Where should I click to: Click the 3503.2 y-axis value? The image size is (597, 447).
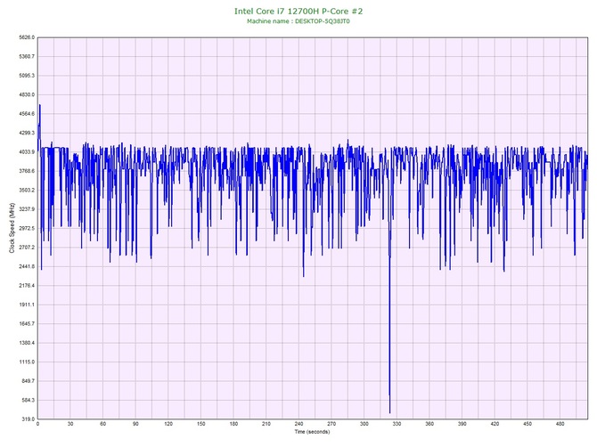tap(27, 191)
